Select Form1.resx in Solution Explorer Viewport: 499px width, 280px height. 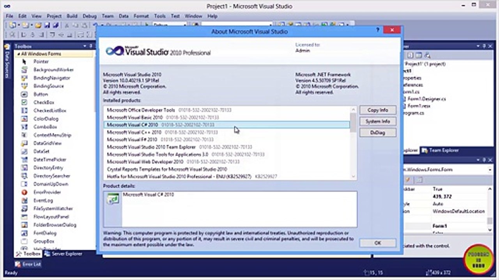418,106
